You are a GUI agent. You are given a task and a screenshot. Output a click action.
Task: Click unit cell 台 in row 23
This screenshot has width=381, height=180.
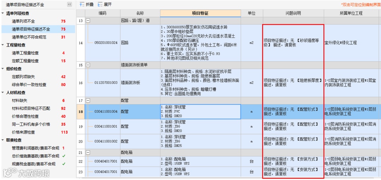[252, 172]
